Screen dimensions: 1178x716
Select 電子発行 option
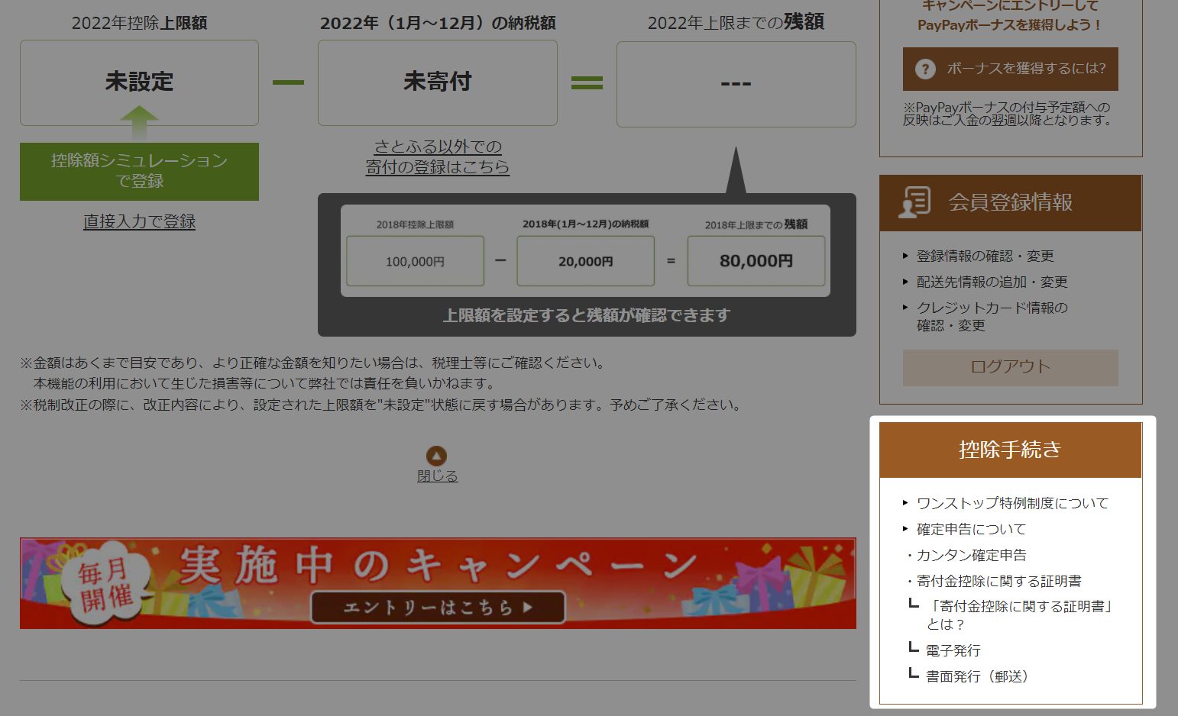[953, 650]
